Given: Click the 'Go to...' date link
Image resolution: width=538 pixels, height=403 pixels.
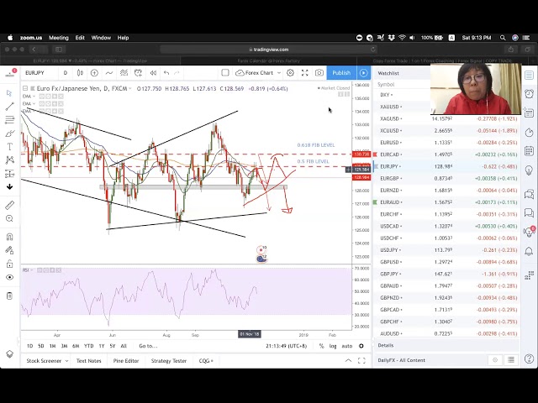Looking at the screenshot, I should [x=148, y=346].
